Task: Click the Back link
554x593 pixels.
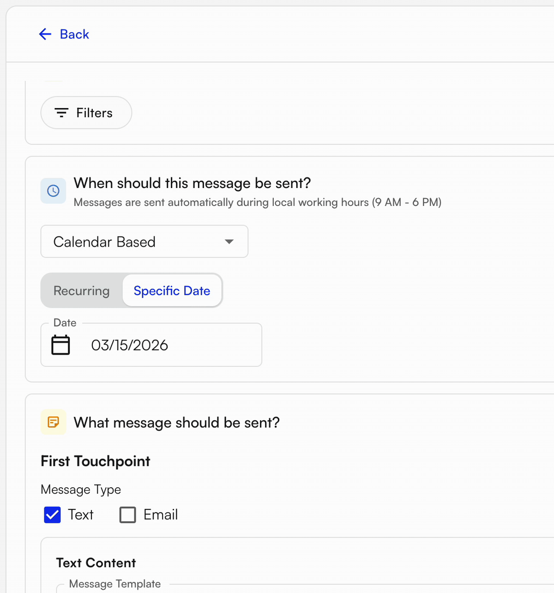Action: pyautogui.click(x=74, y=34)
